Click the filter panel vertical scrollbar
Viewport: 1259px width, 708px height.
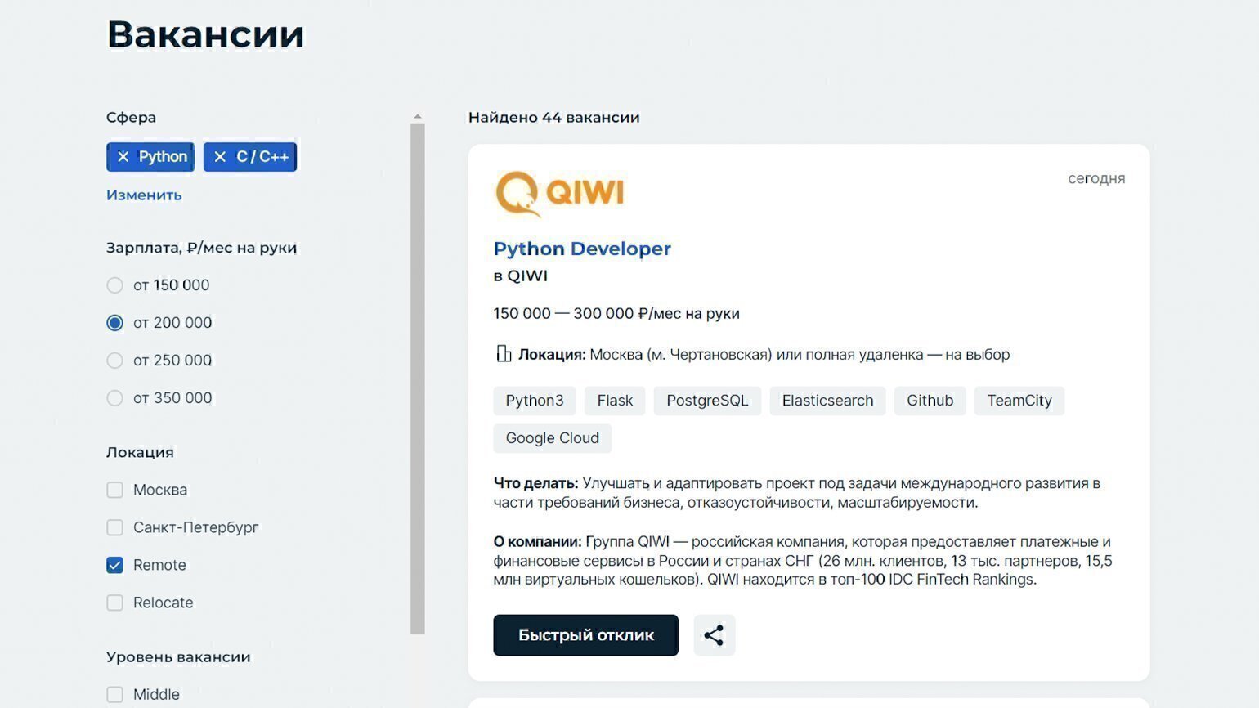click(x=418, y=376)
